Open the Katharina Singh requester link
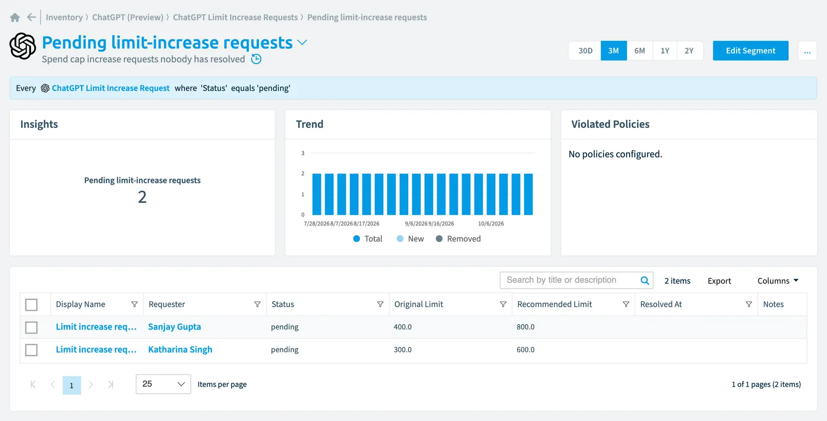Image resolution: width=827 pixels, height=421 pixels. click(180, 350)
